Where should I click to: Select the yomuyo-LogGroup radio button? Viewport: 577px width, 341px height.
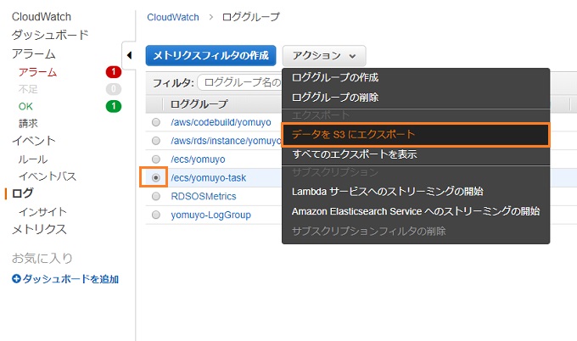(156, 215)
